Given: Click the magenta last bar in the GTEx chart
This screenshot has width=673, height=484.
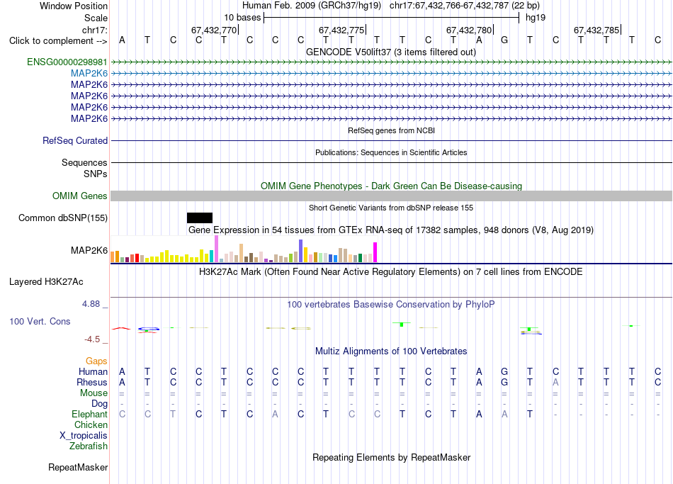Looking at the screenshot, I should (x=375, y=252).
